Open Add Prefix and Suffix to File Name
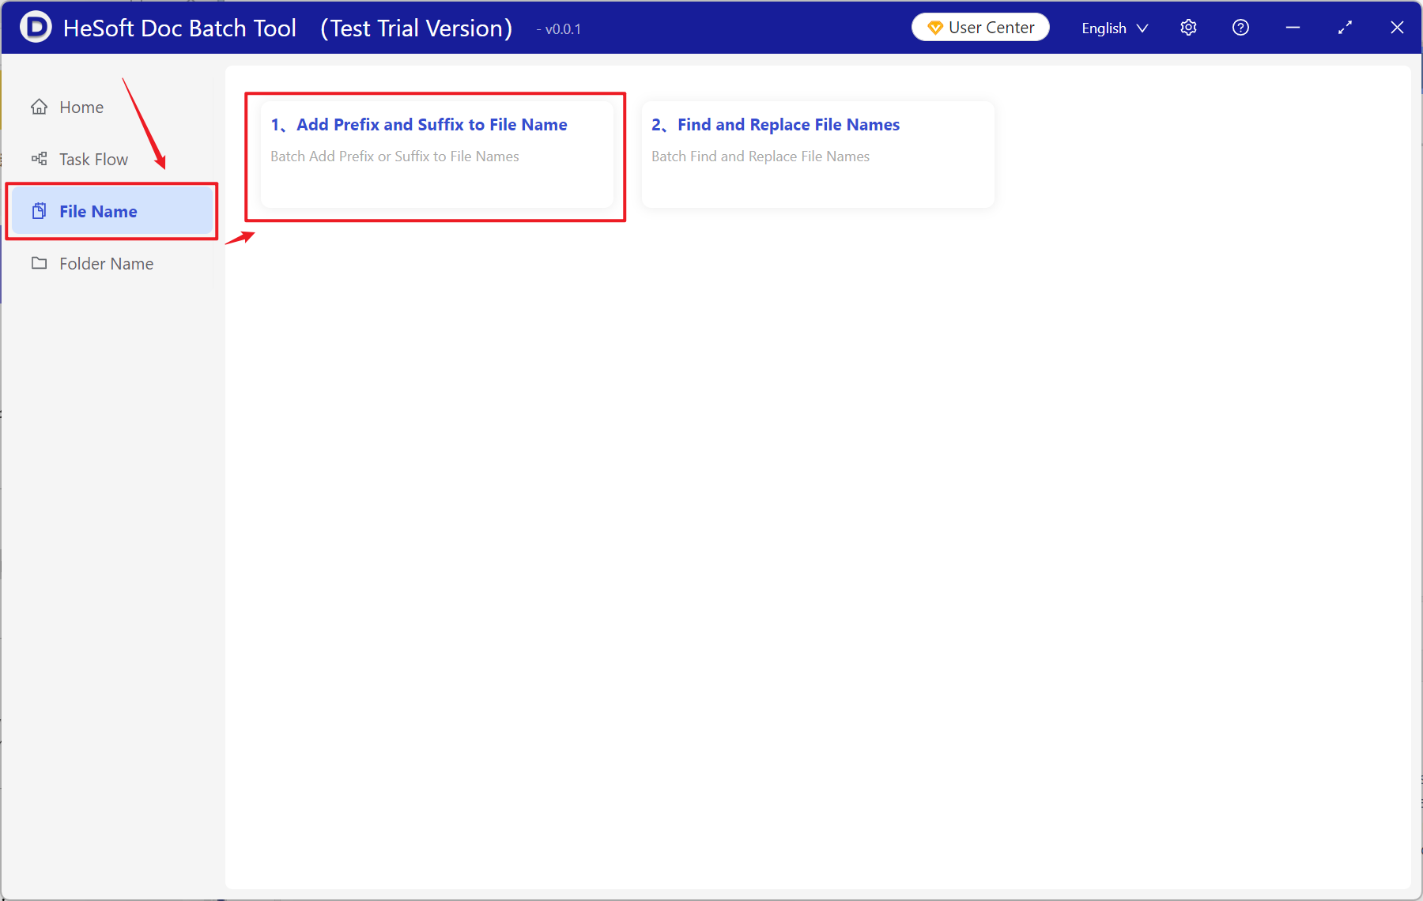Image resolution: width=1423 pixels, height=901 pixels. tap(437, 154)
